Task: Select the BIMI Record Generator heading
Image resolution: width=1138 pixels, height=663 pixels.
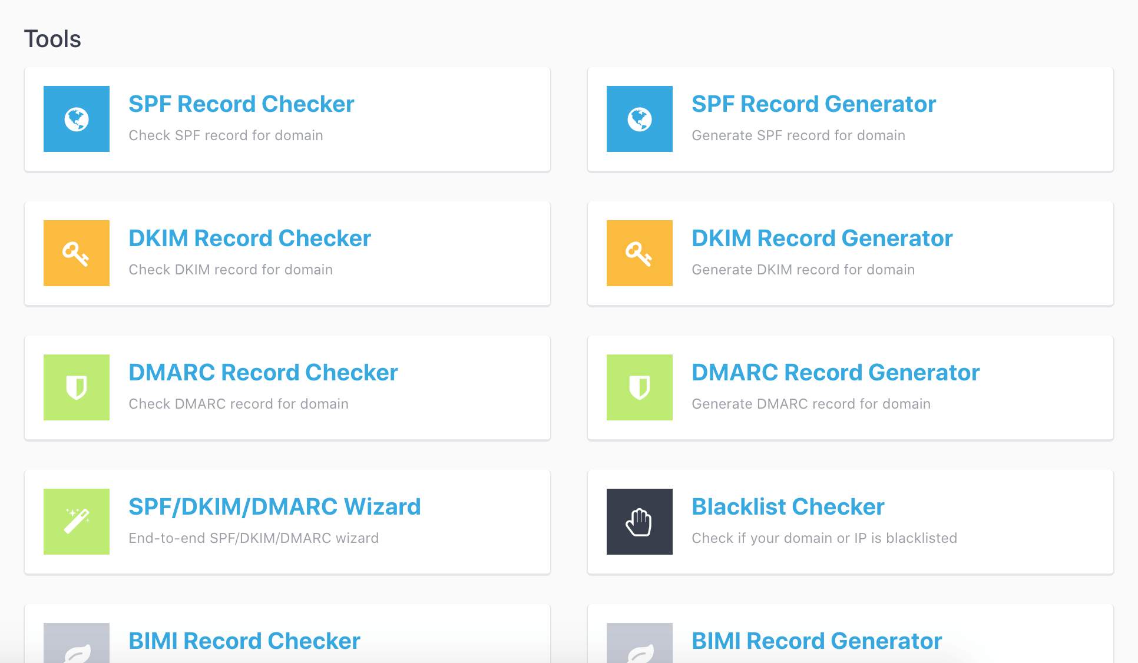Action: pyautogui.click(x=816, y=641)
